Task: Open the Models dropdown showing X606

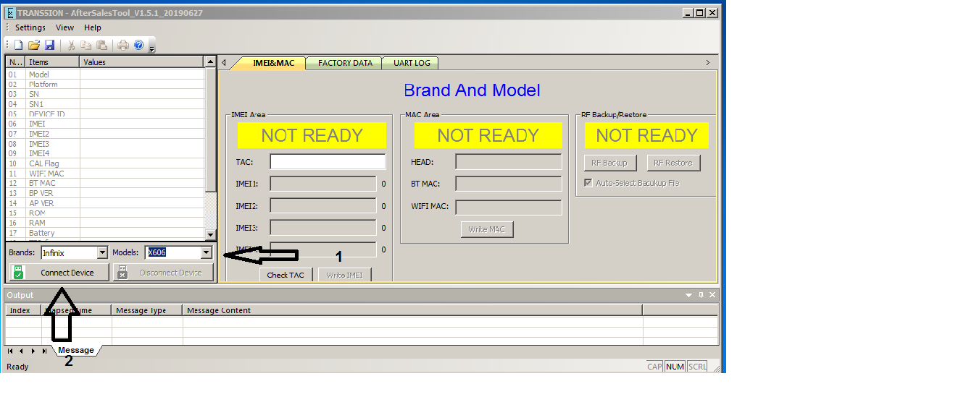Action: 207,252
